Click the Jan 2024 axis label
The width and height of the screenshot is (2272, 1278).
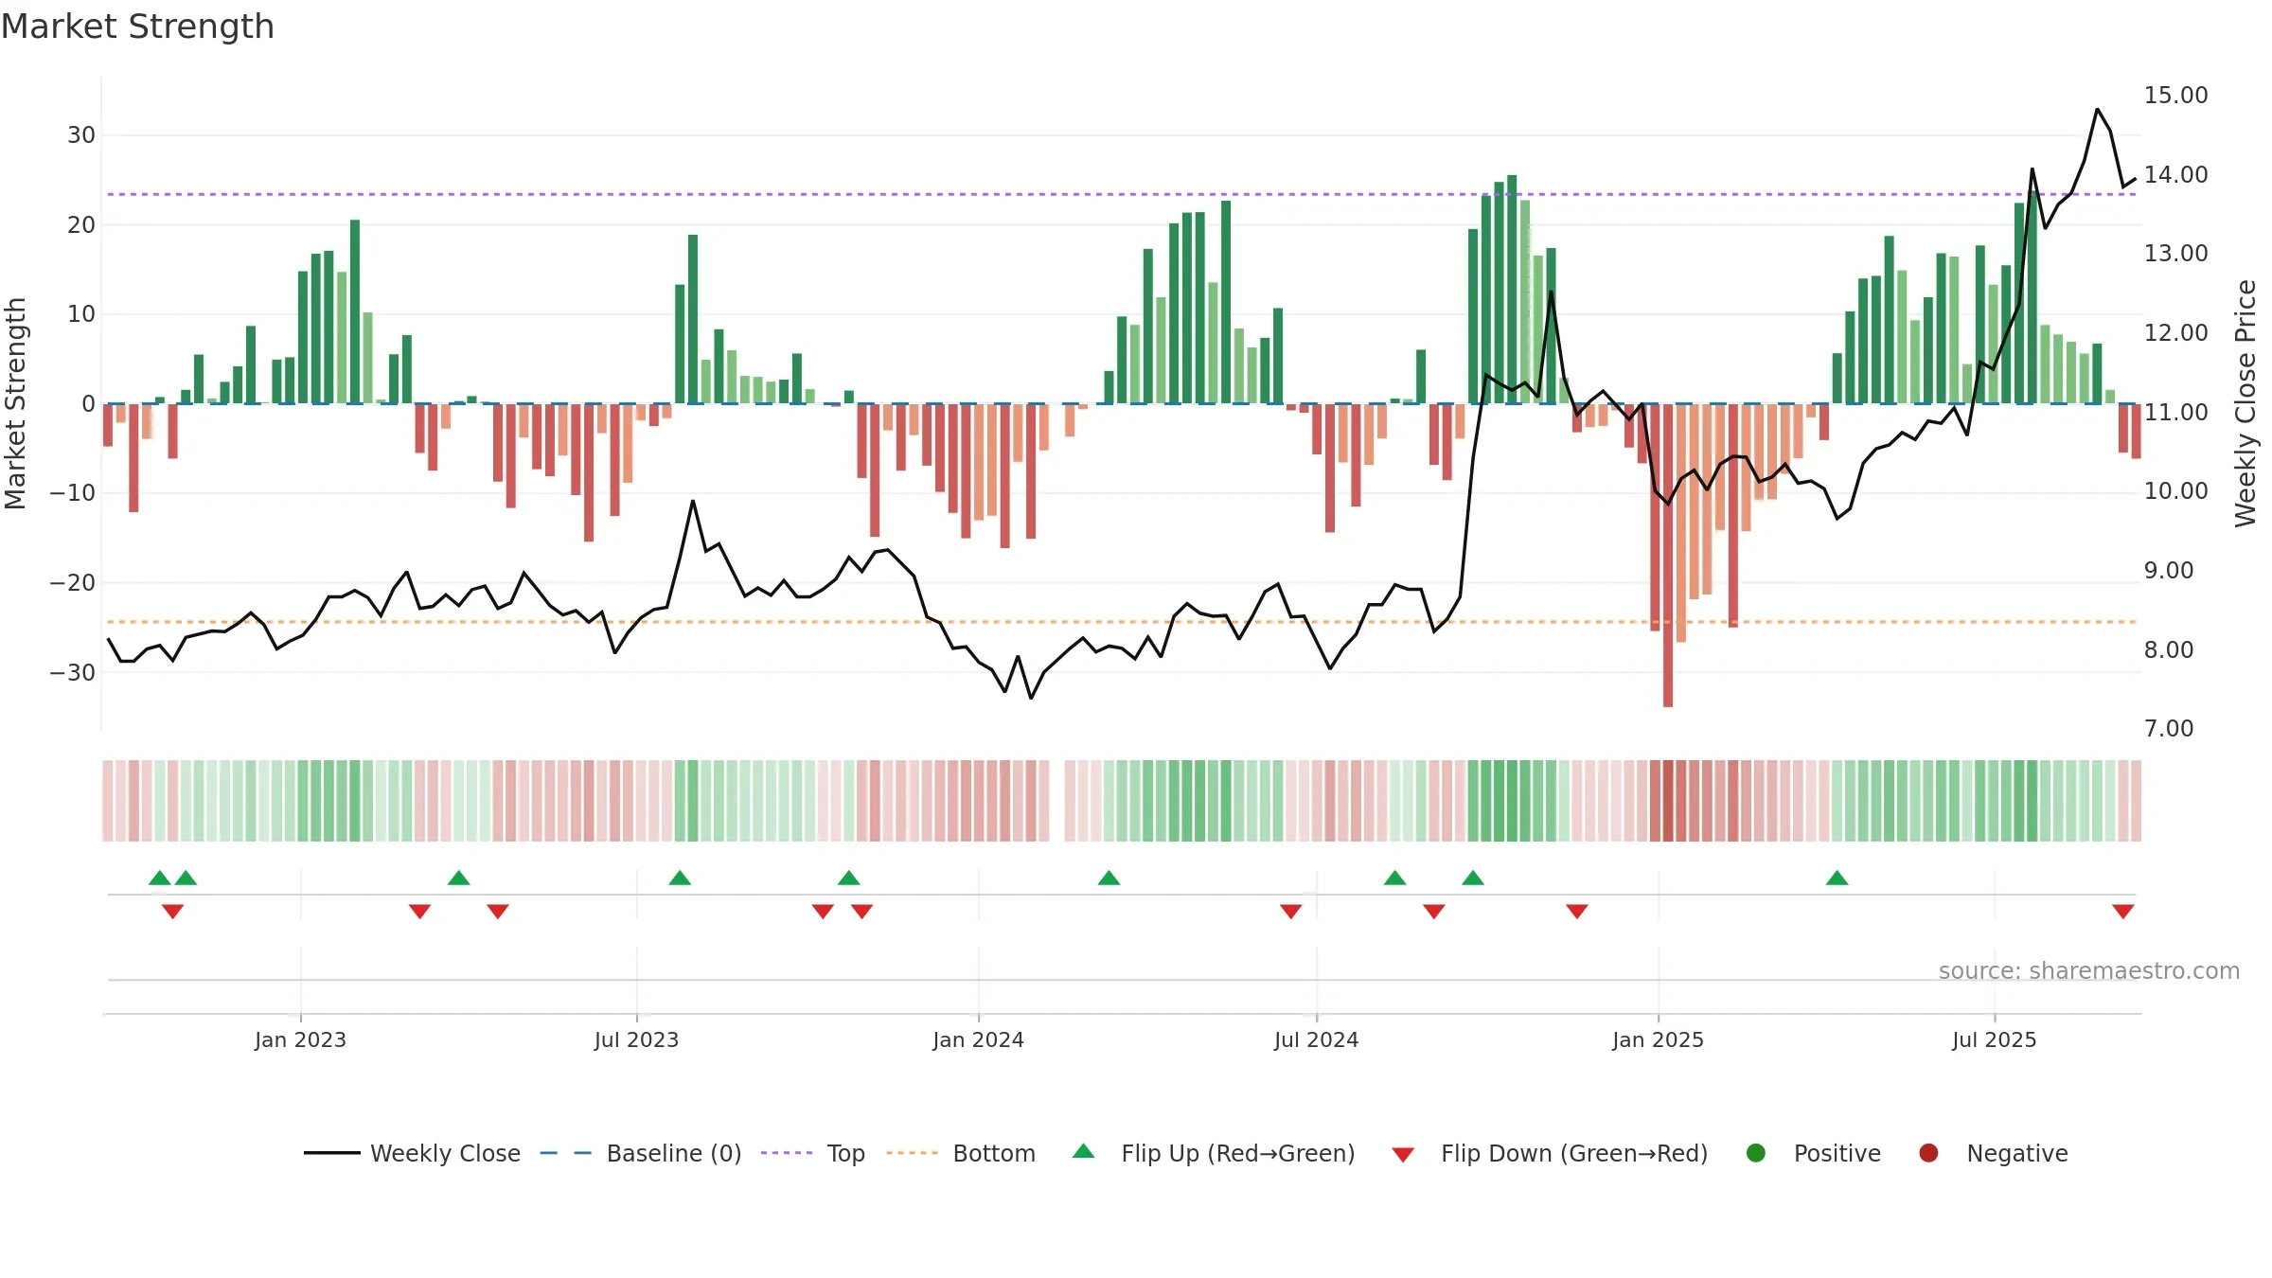tap(978, 1039)
